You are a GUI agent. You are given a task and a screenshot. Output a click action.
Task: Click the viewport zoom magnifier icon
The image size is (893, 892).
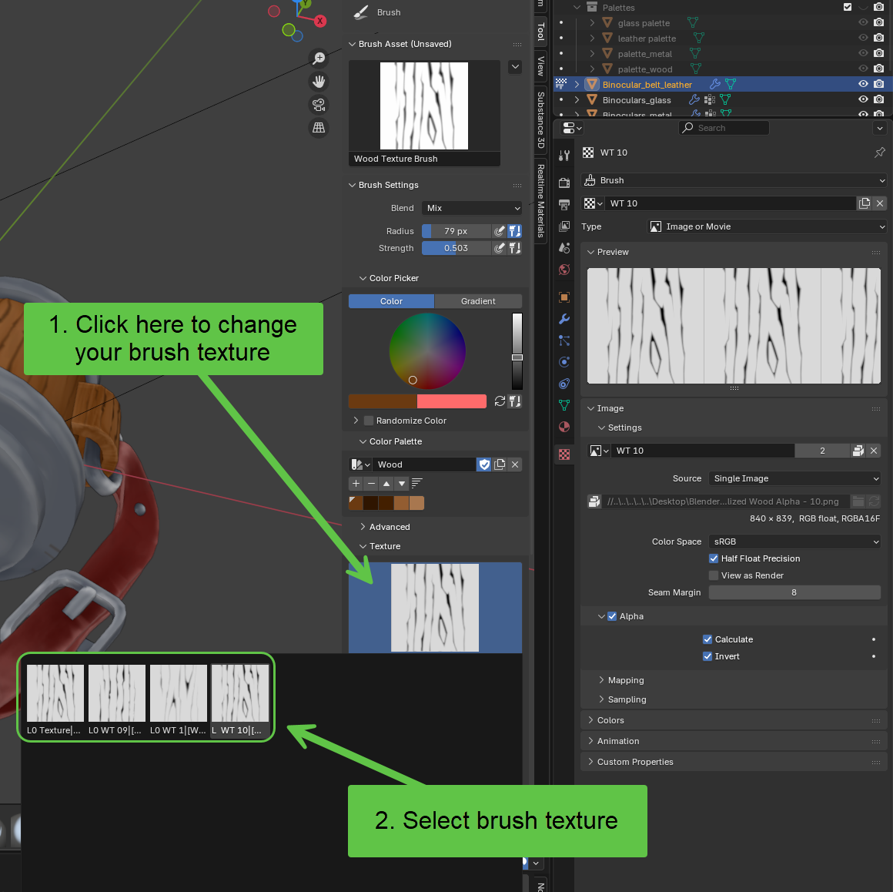[x=319, y=59]
